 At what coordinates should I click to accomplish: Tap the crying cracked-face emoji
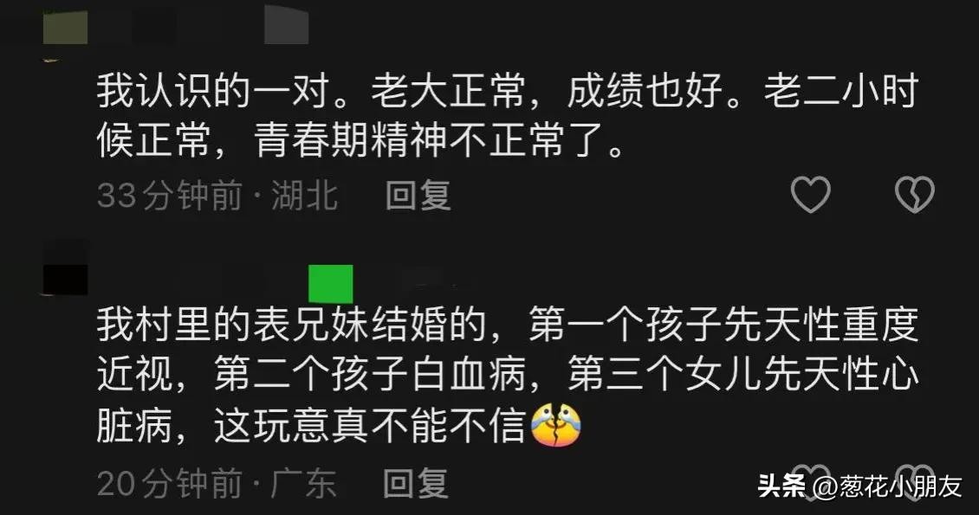[x=555, y=425]
